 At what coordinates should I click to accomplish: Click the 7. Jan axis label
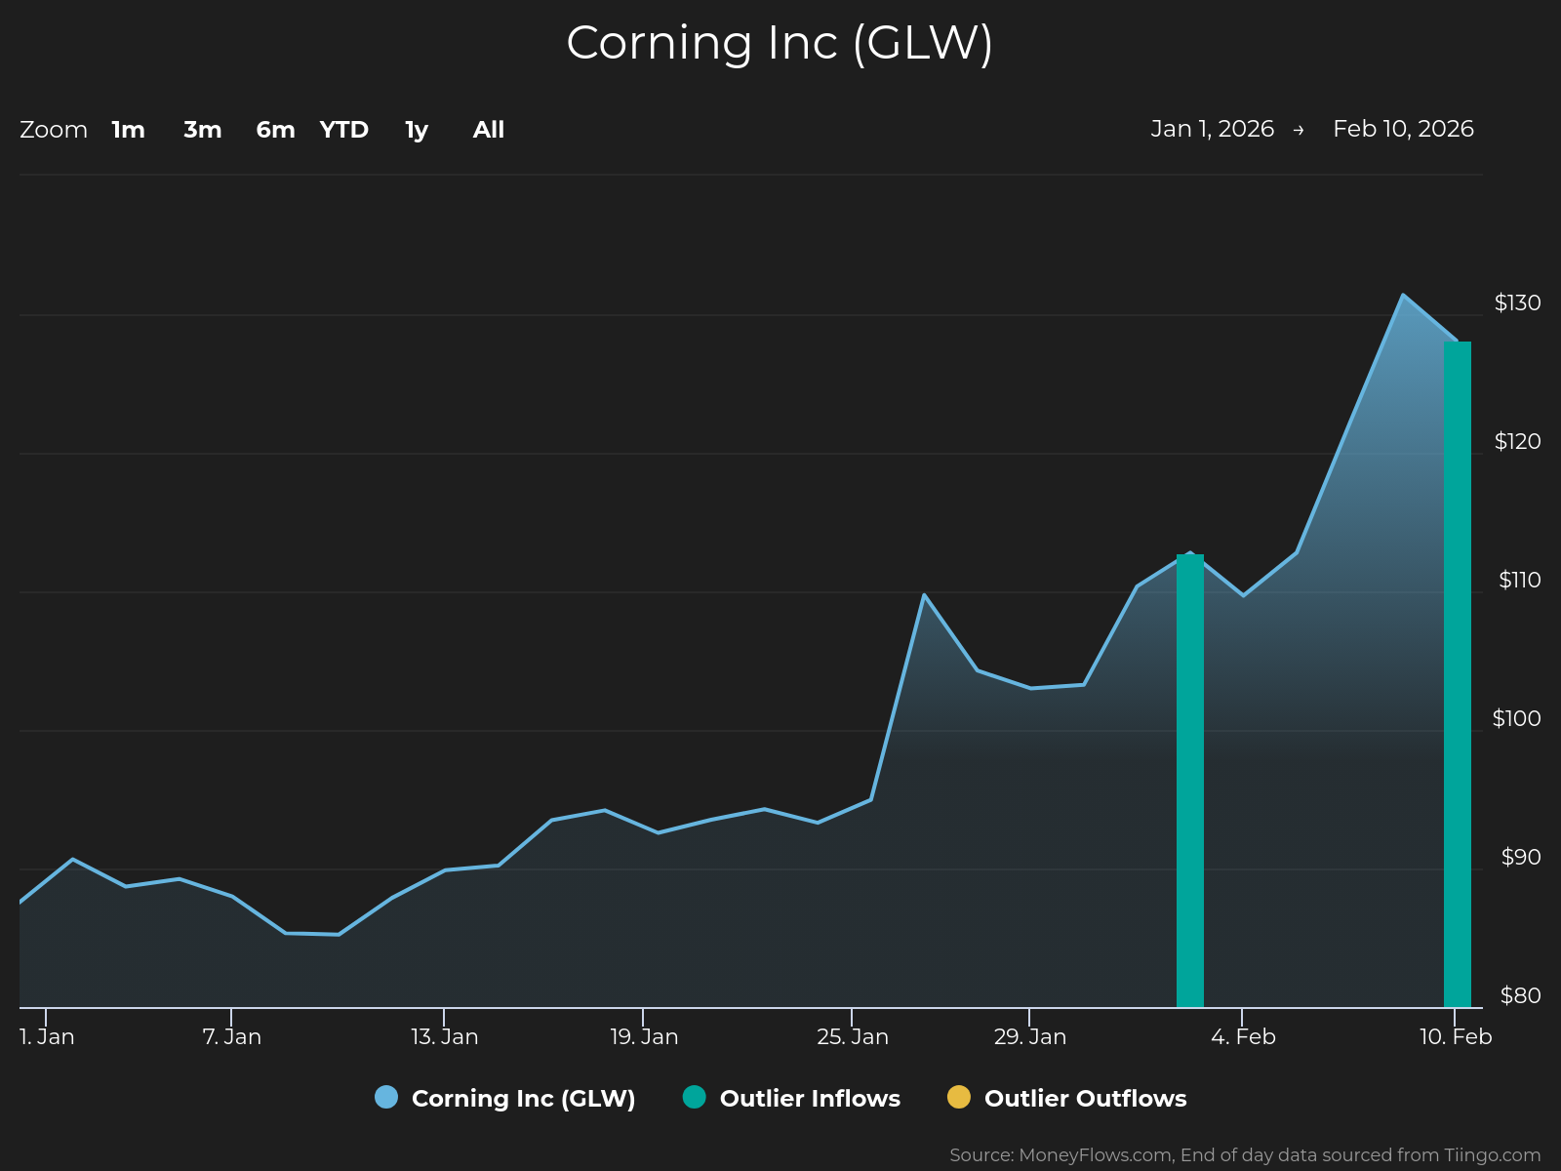232,1037
